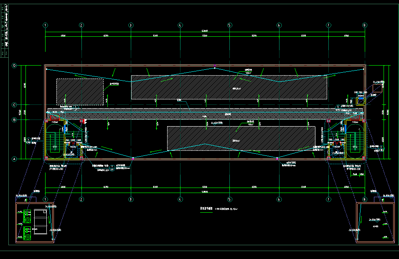
Task: Select row axis bubble C on left
Action: pos(14,105)
